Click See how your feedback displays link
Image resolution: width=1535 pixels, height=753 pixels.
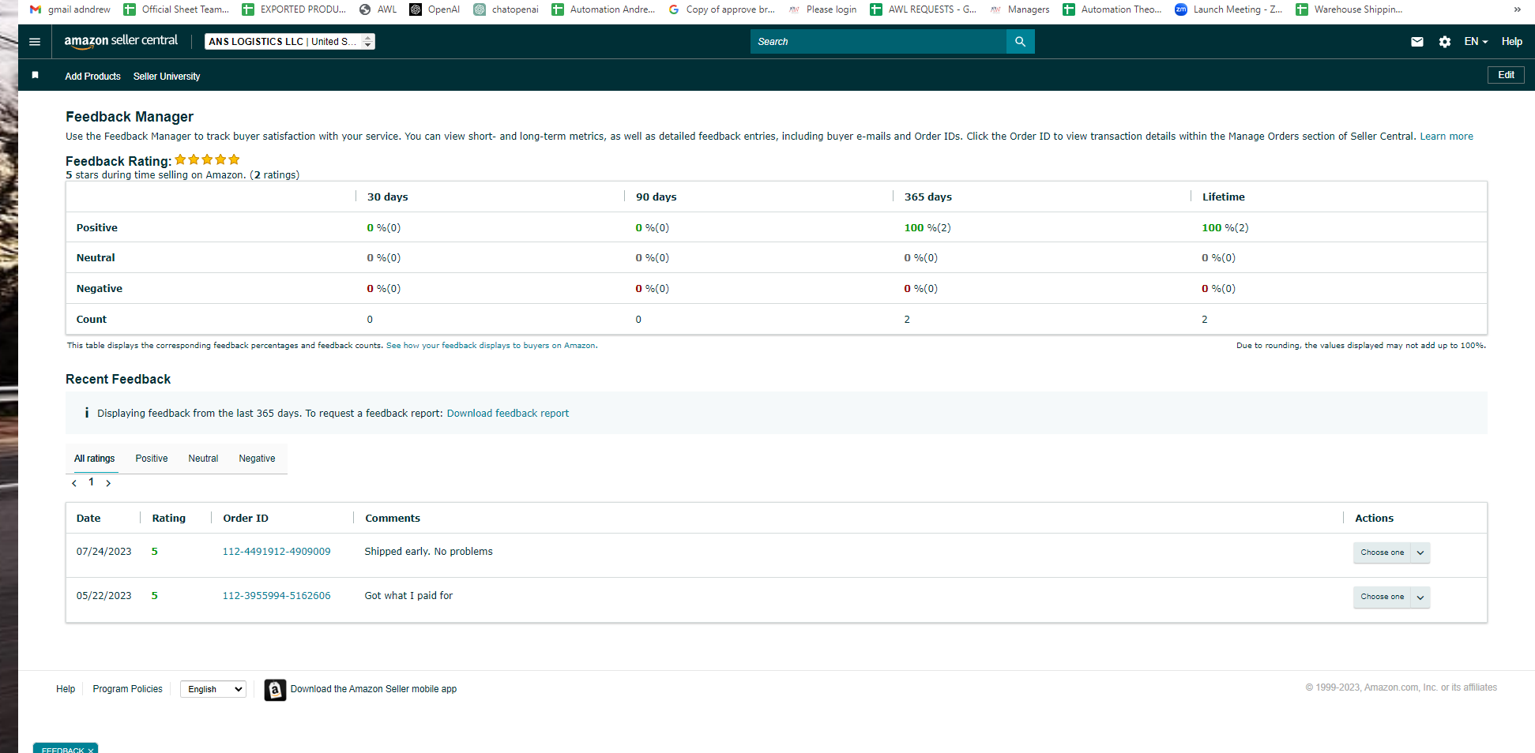click(x=491, y=346)
